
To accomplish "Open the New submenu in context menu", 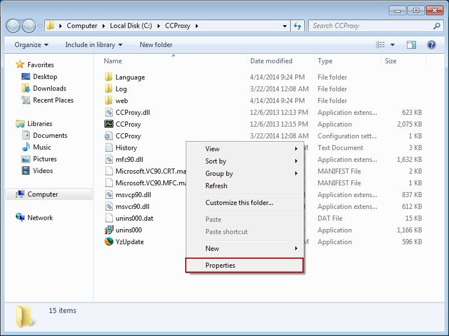I will pyautogui.click(x=245, y=248).
